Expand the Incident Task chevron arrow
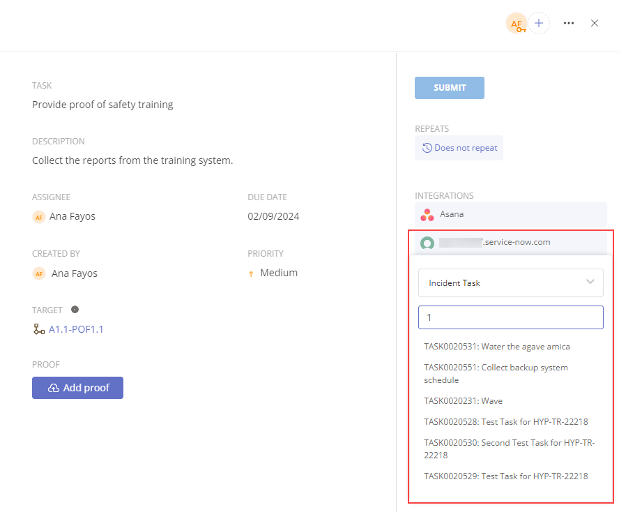This screenshot has width=619, height=512. 590,282
